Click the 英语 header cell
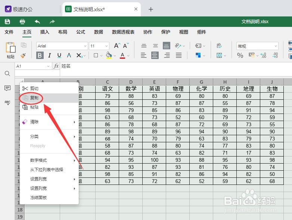The height and width of the screenshot is (220, 292). pos(154,89)
